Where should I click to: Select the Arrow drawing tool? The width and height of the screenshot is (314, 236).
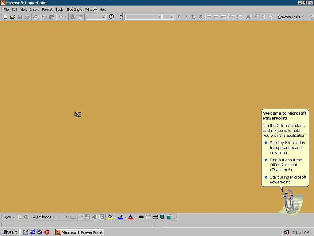[66, 217]
